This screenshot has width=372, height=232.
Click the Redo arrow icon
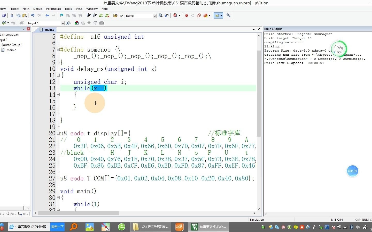pyautogui.click(x=39, y=15)
